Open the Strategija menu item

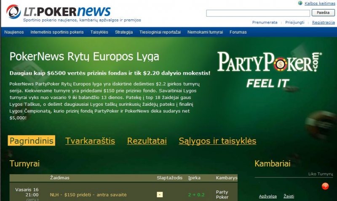click(x=124, y=32)
